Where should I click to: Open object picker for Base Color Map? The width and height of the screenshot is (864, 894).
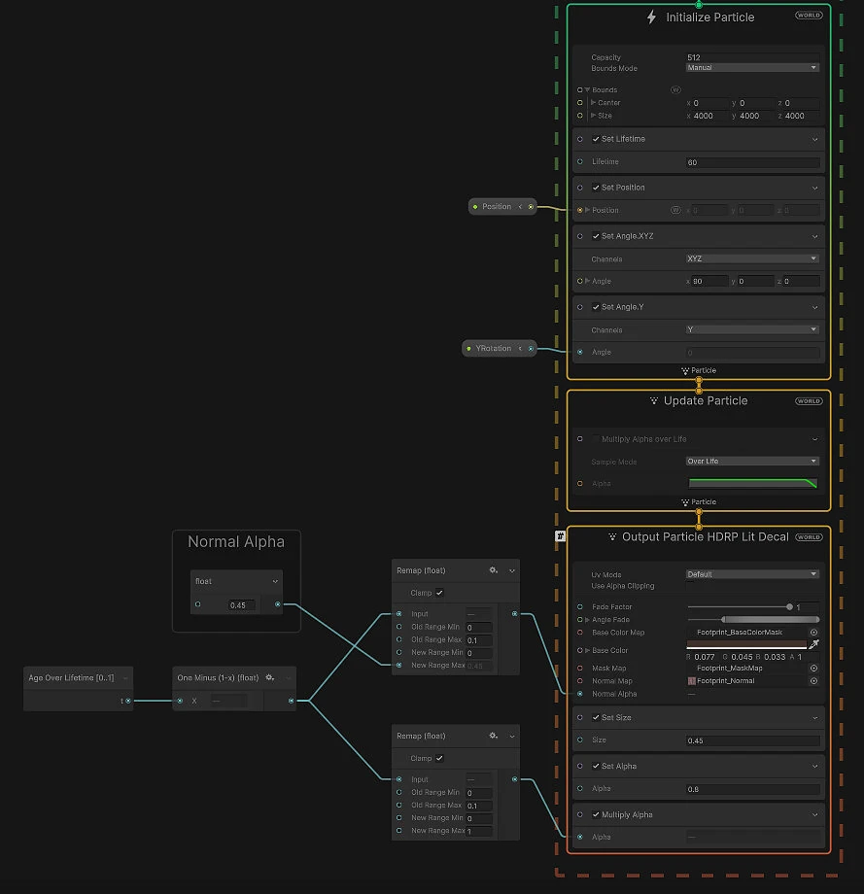[x=813, y=633]
